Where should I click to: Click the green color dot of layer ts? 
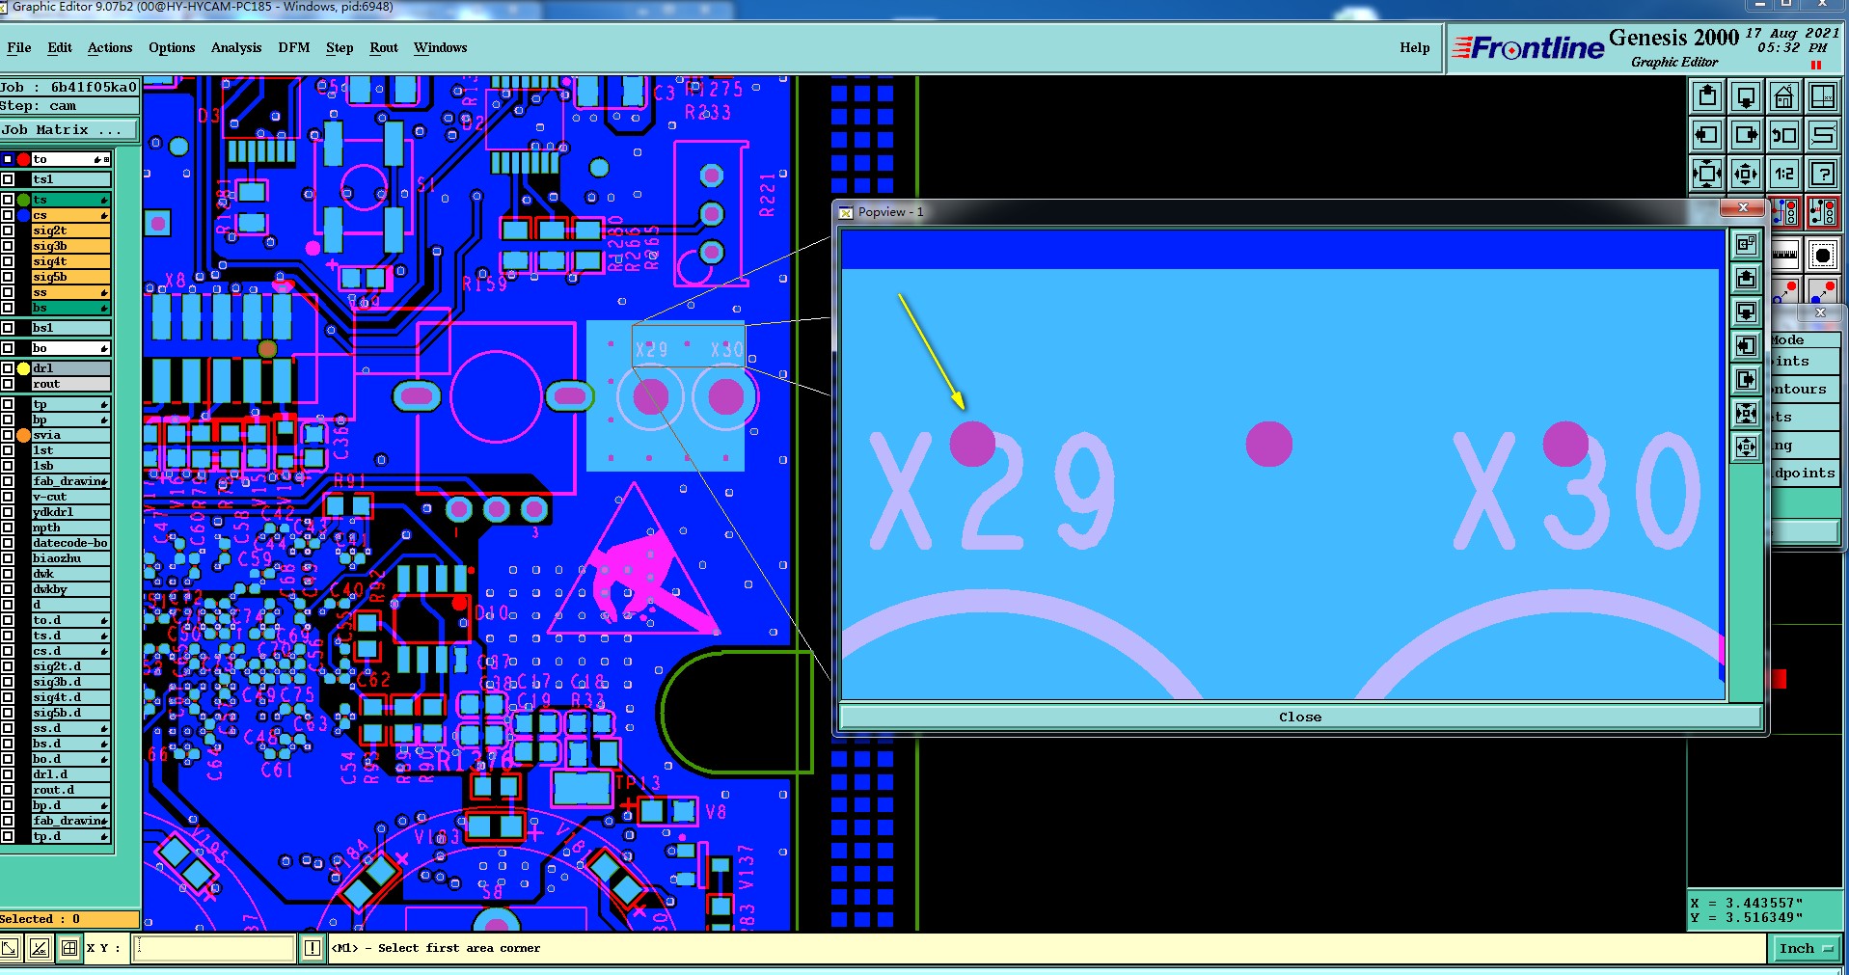[x=23, y=200]
